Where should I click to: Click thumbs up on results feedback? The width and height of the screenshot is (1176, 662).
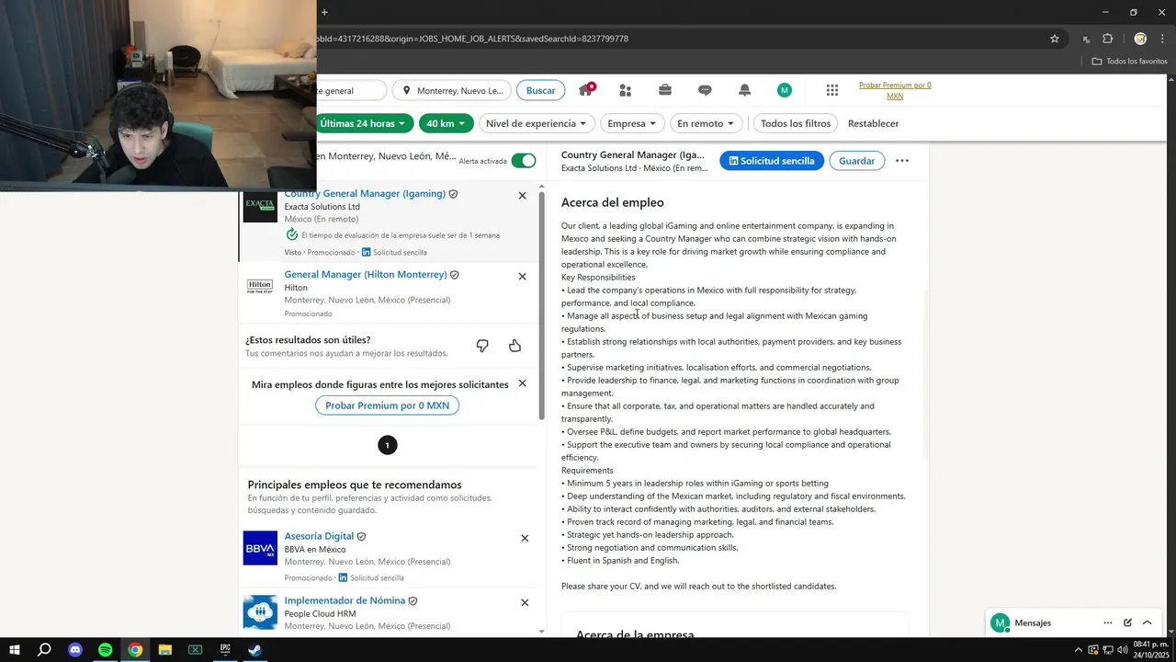pos(514,346)
